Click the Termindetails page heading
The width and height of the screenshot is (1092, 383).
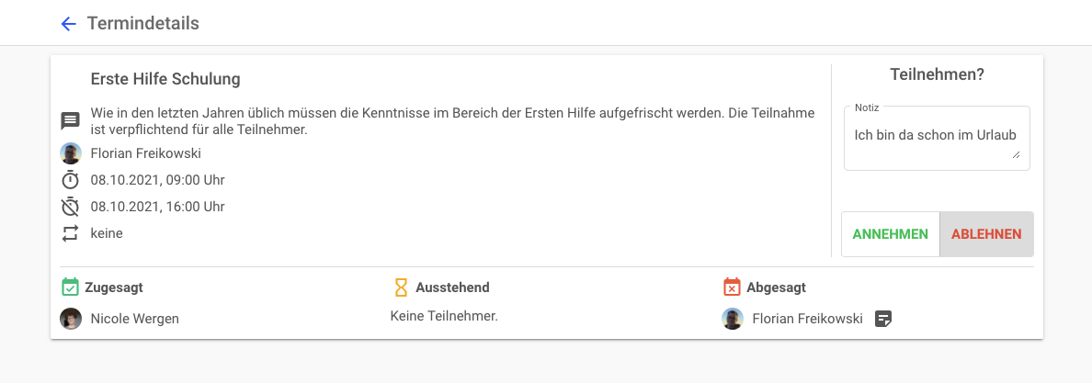[143, 24]
